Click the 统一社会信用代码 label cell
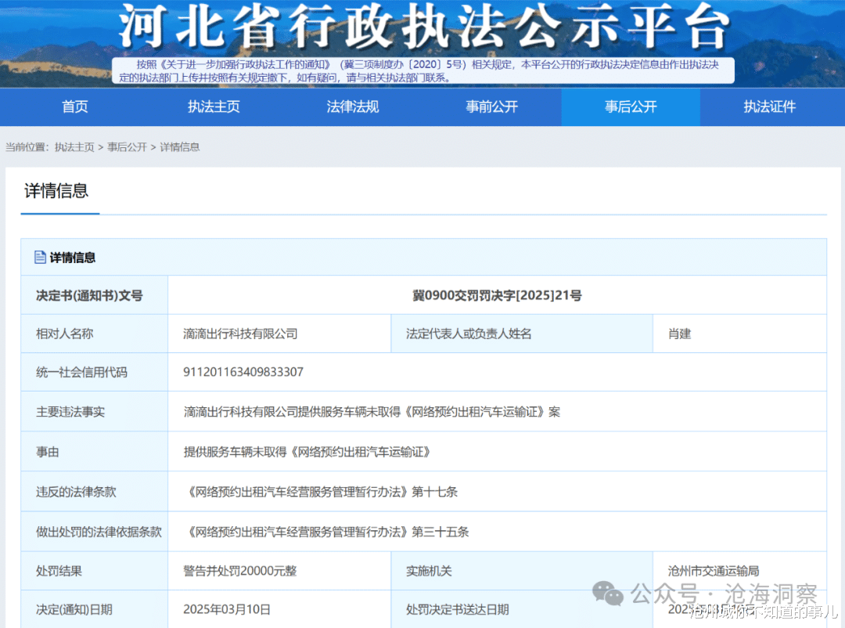845x628 pixels. click(95, 372)
